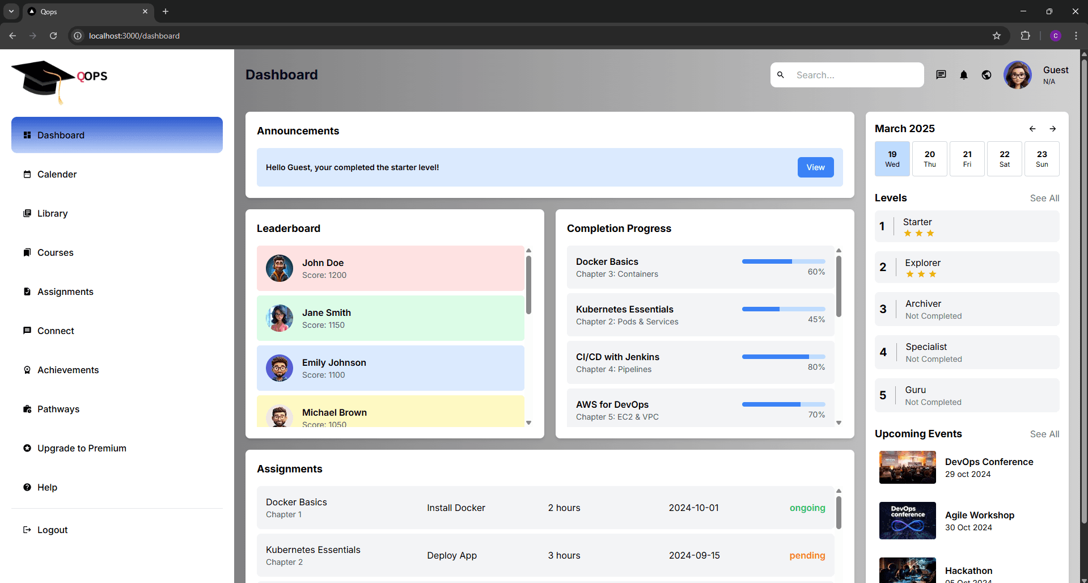Click the View button on the announcement
This screenshot has width=1088, height=583.
click(x=815, y=167)
